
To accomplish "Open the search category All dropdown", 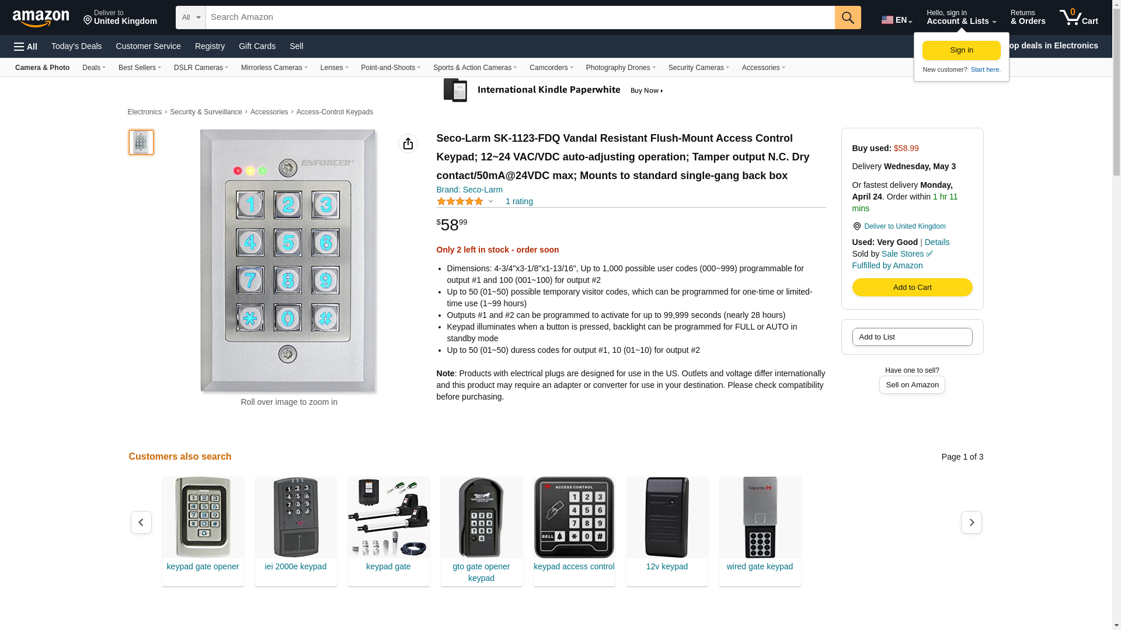I will [191, 17].
